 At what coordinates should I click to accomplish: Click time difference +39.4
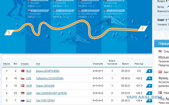[139, 101]
